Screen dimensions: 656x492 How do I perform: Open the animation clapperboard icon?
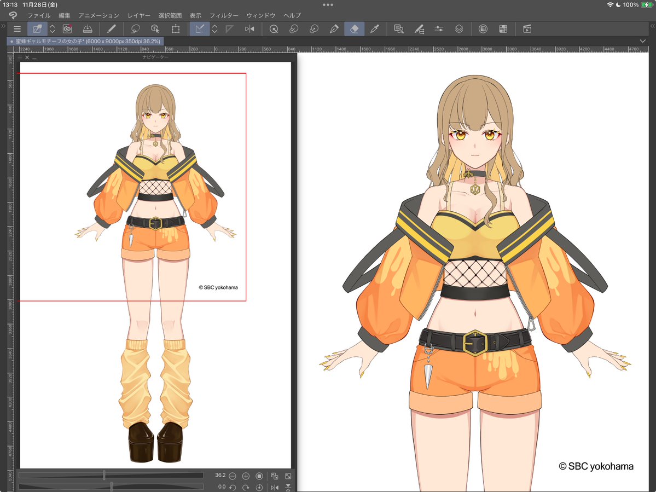tap(527, 29)
